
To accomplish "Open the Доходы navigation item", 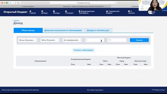I will tap(44, 12).
